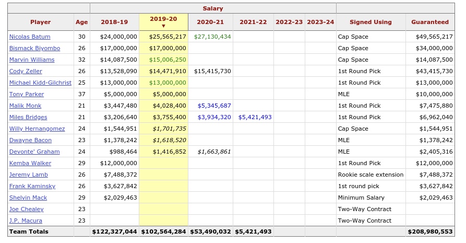Image resolution: width=466 pixels, height=243 pixels.
Task: Open Nicolas Batum's player page
Action: point(30,37)
